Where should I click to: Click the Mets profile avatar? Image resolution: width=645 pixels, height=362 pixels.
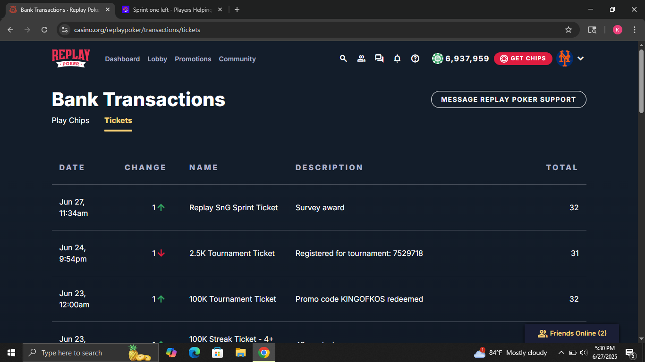(565, 58)
